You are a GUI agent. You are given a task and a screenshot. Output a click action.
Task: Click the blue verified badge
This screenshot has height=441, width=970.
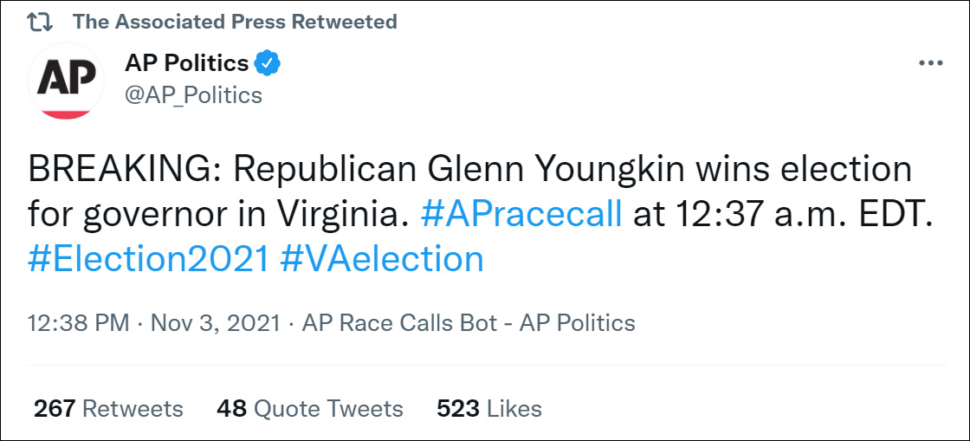[x=269, y=63]
